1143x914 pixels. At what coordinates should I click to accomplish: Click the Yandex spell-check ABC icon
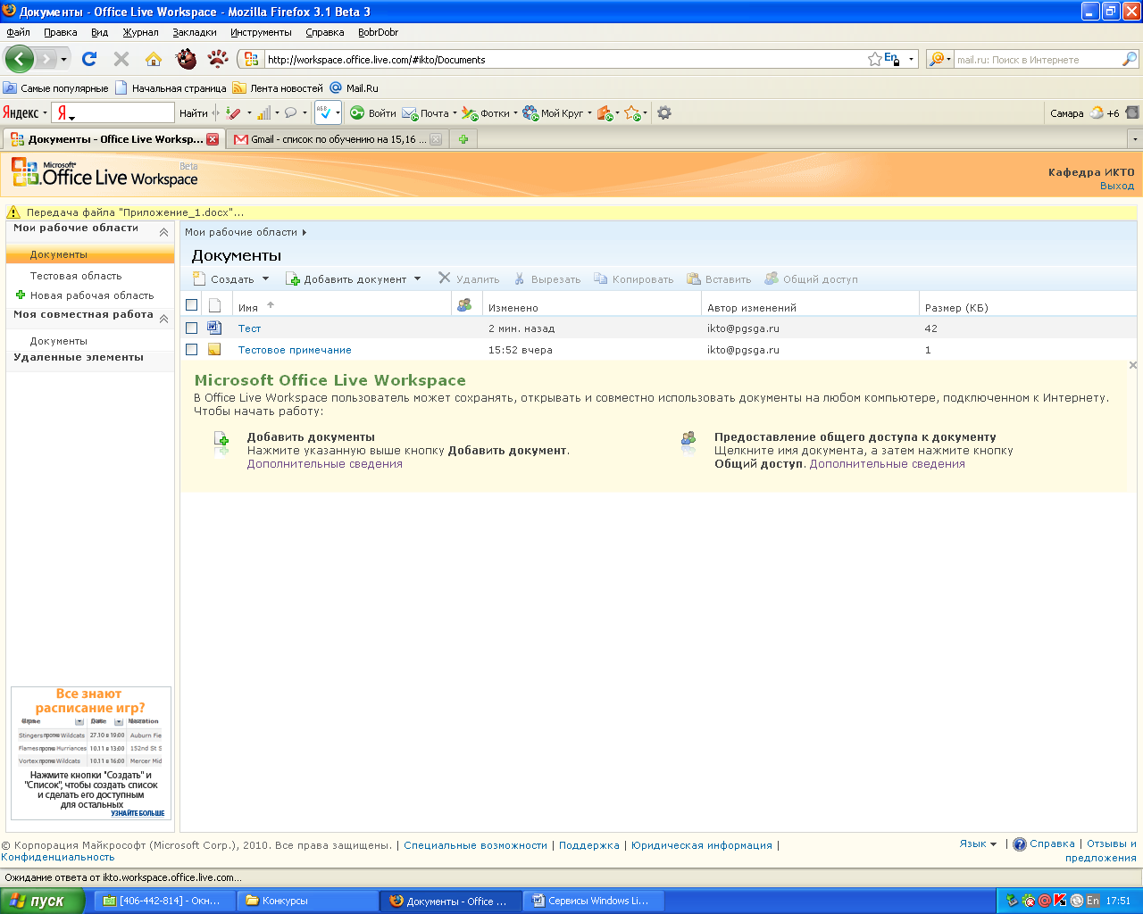click(324, 112)
